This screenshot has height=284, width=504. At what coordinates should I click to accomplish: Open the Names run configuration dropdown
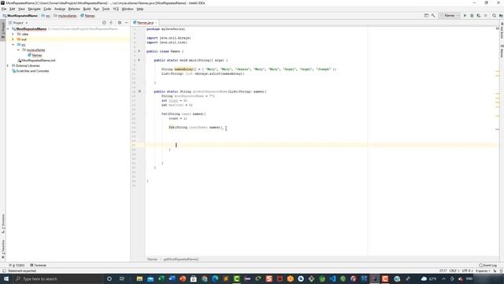450,16
